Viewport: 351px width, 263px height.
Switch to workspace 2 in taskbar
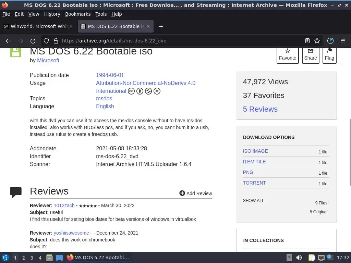click(24, 258)
